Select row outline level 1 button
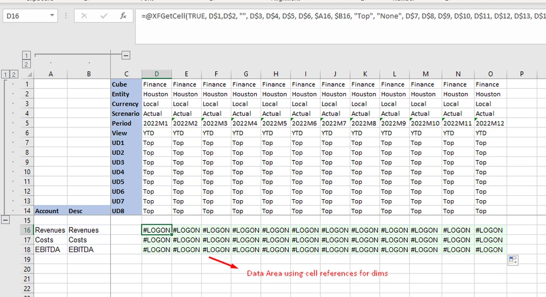Image resolution: width=546 pixels, height=297 pixels. pos(5,74)
